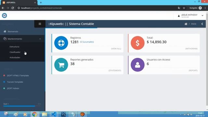Click the taskbar clock showing date

pos(200,114)
